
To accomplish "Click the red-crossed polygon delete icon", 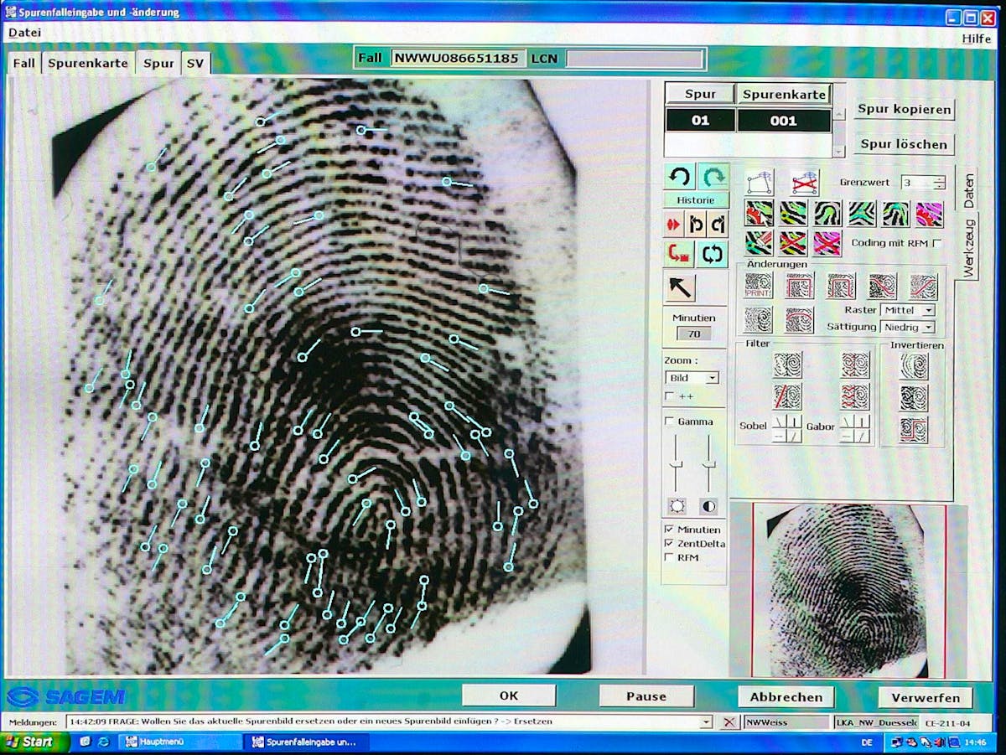I will [804, 181].
